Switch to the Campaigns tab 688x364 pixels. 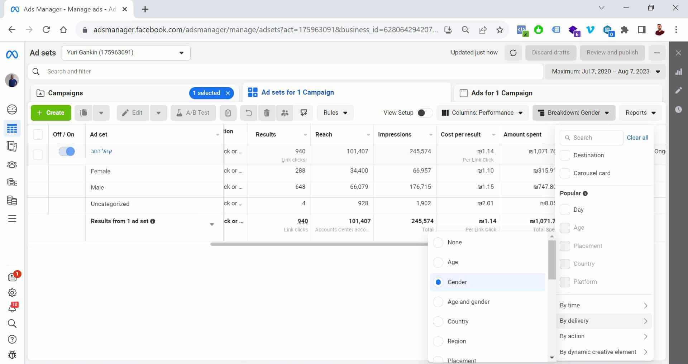click(x=65, y=93)
